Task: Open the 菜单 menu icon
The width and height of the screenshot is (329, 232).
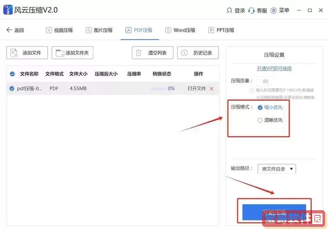Action: (273, 11)
